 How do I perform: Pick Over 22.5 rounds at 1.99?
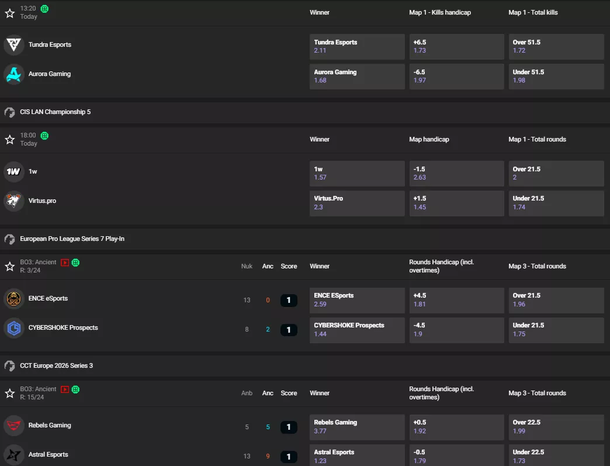(x=556, y=427)
